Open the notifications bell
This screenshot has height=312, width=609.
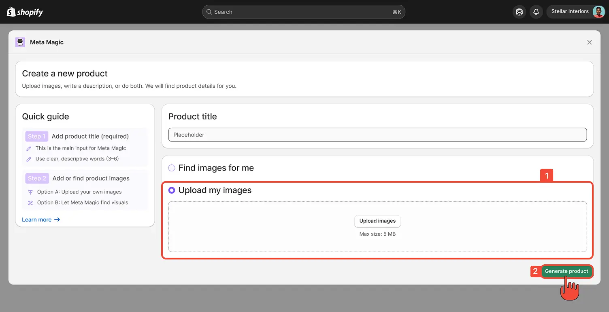click(x=536, y=12)
